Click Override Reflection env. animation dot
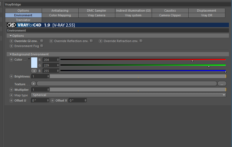 pyautogui.click(x=51, y=41)
